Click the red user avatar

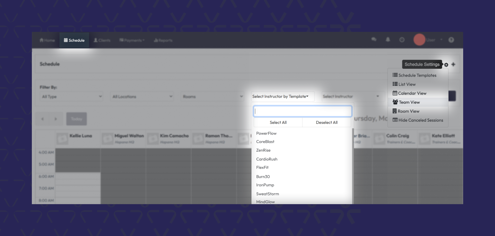pos(419,40)
